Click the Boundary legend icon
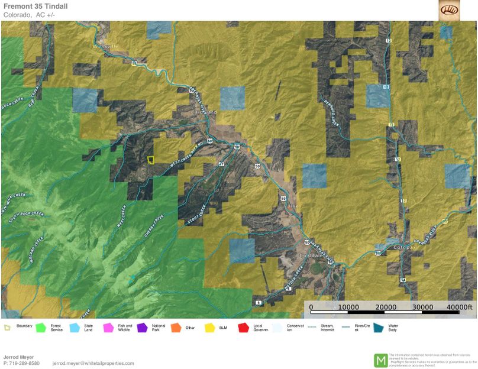Viewport: 478px width, 369px height. pyautogui.click(x=7, y=327)
